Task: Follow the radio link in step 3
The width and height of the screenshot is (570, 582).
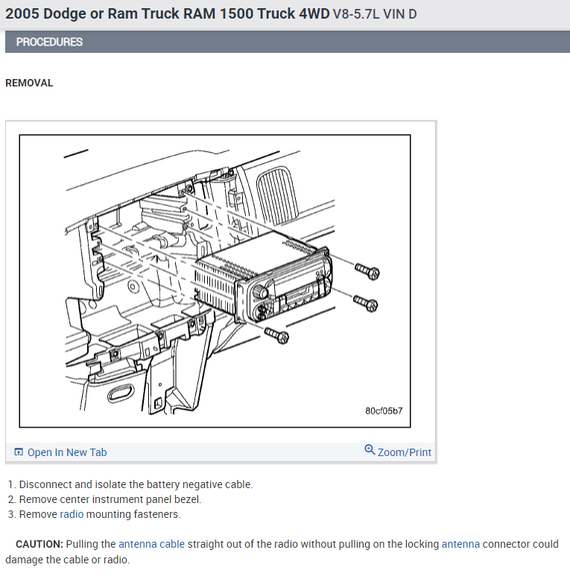Action: click(x=72, y=514)
